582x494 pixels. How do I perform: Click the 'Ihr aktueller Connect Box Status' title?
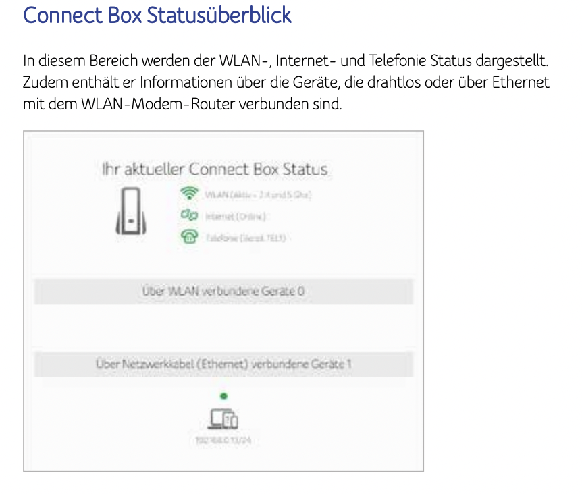coord(214,169)
